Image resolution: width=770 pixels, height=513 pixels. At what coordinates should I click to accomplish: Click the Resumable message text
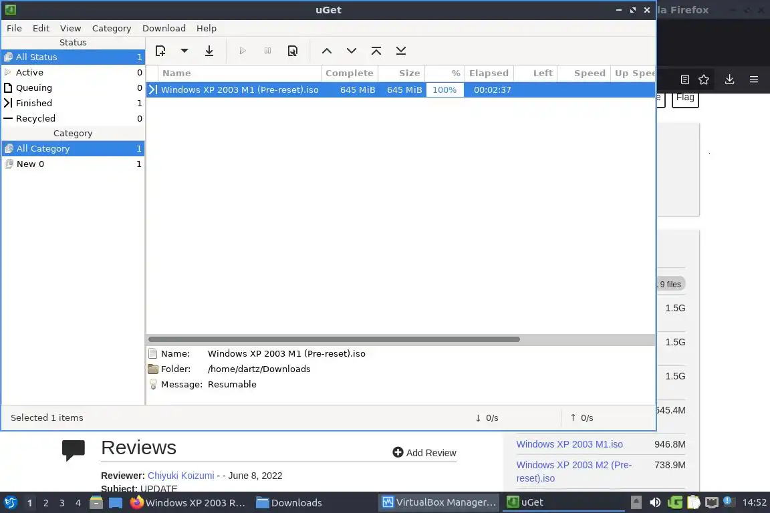pyautogui.click(x=232, y=384)
